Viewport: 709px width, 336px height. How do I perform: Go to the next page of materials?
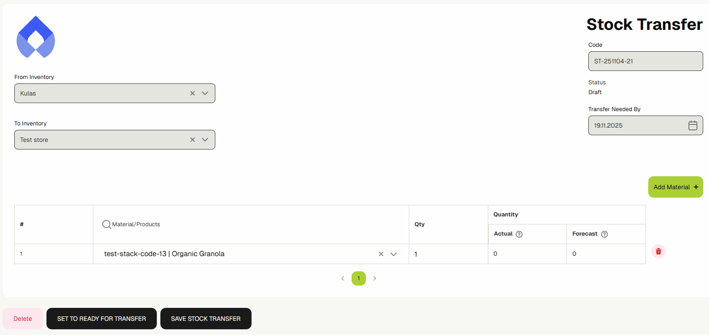(x=375, y=278)
